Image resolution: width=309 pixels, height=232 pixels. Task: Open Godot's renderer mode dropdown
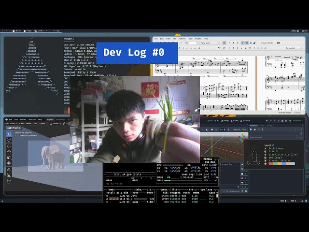[298, 121]
